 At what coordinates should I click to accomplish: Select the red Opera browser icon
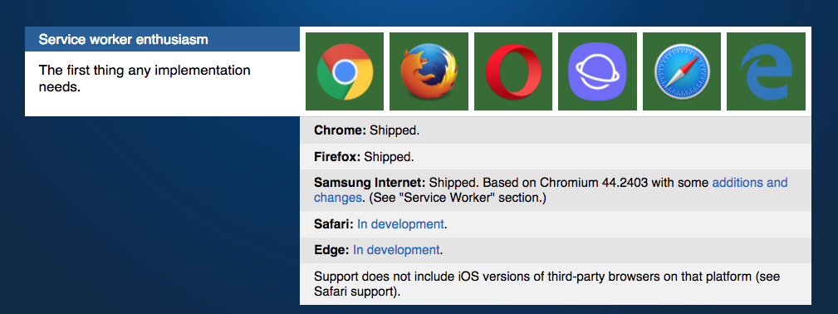513,71
